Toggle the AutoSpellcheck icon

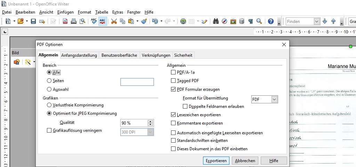click(103, 21)
